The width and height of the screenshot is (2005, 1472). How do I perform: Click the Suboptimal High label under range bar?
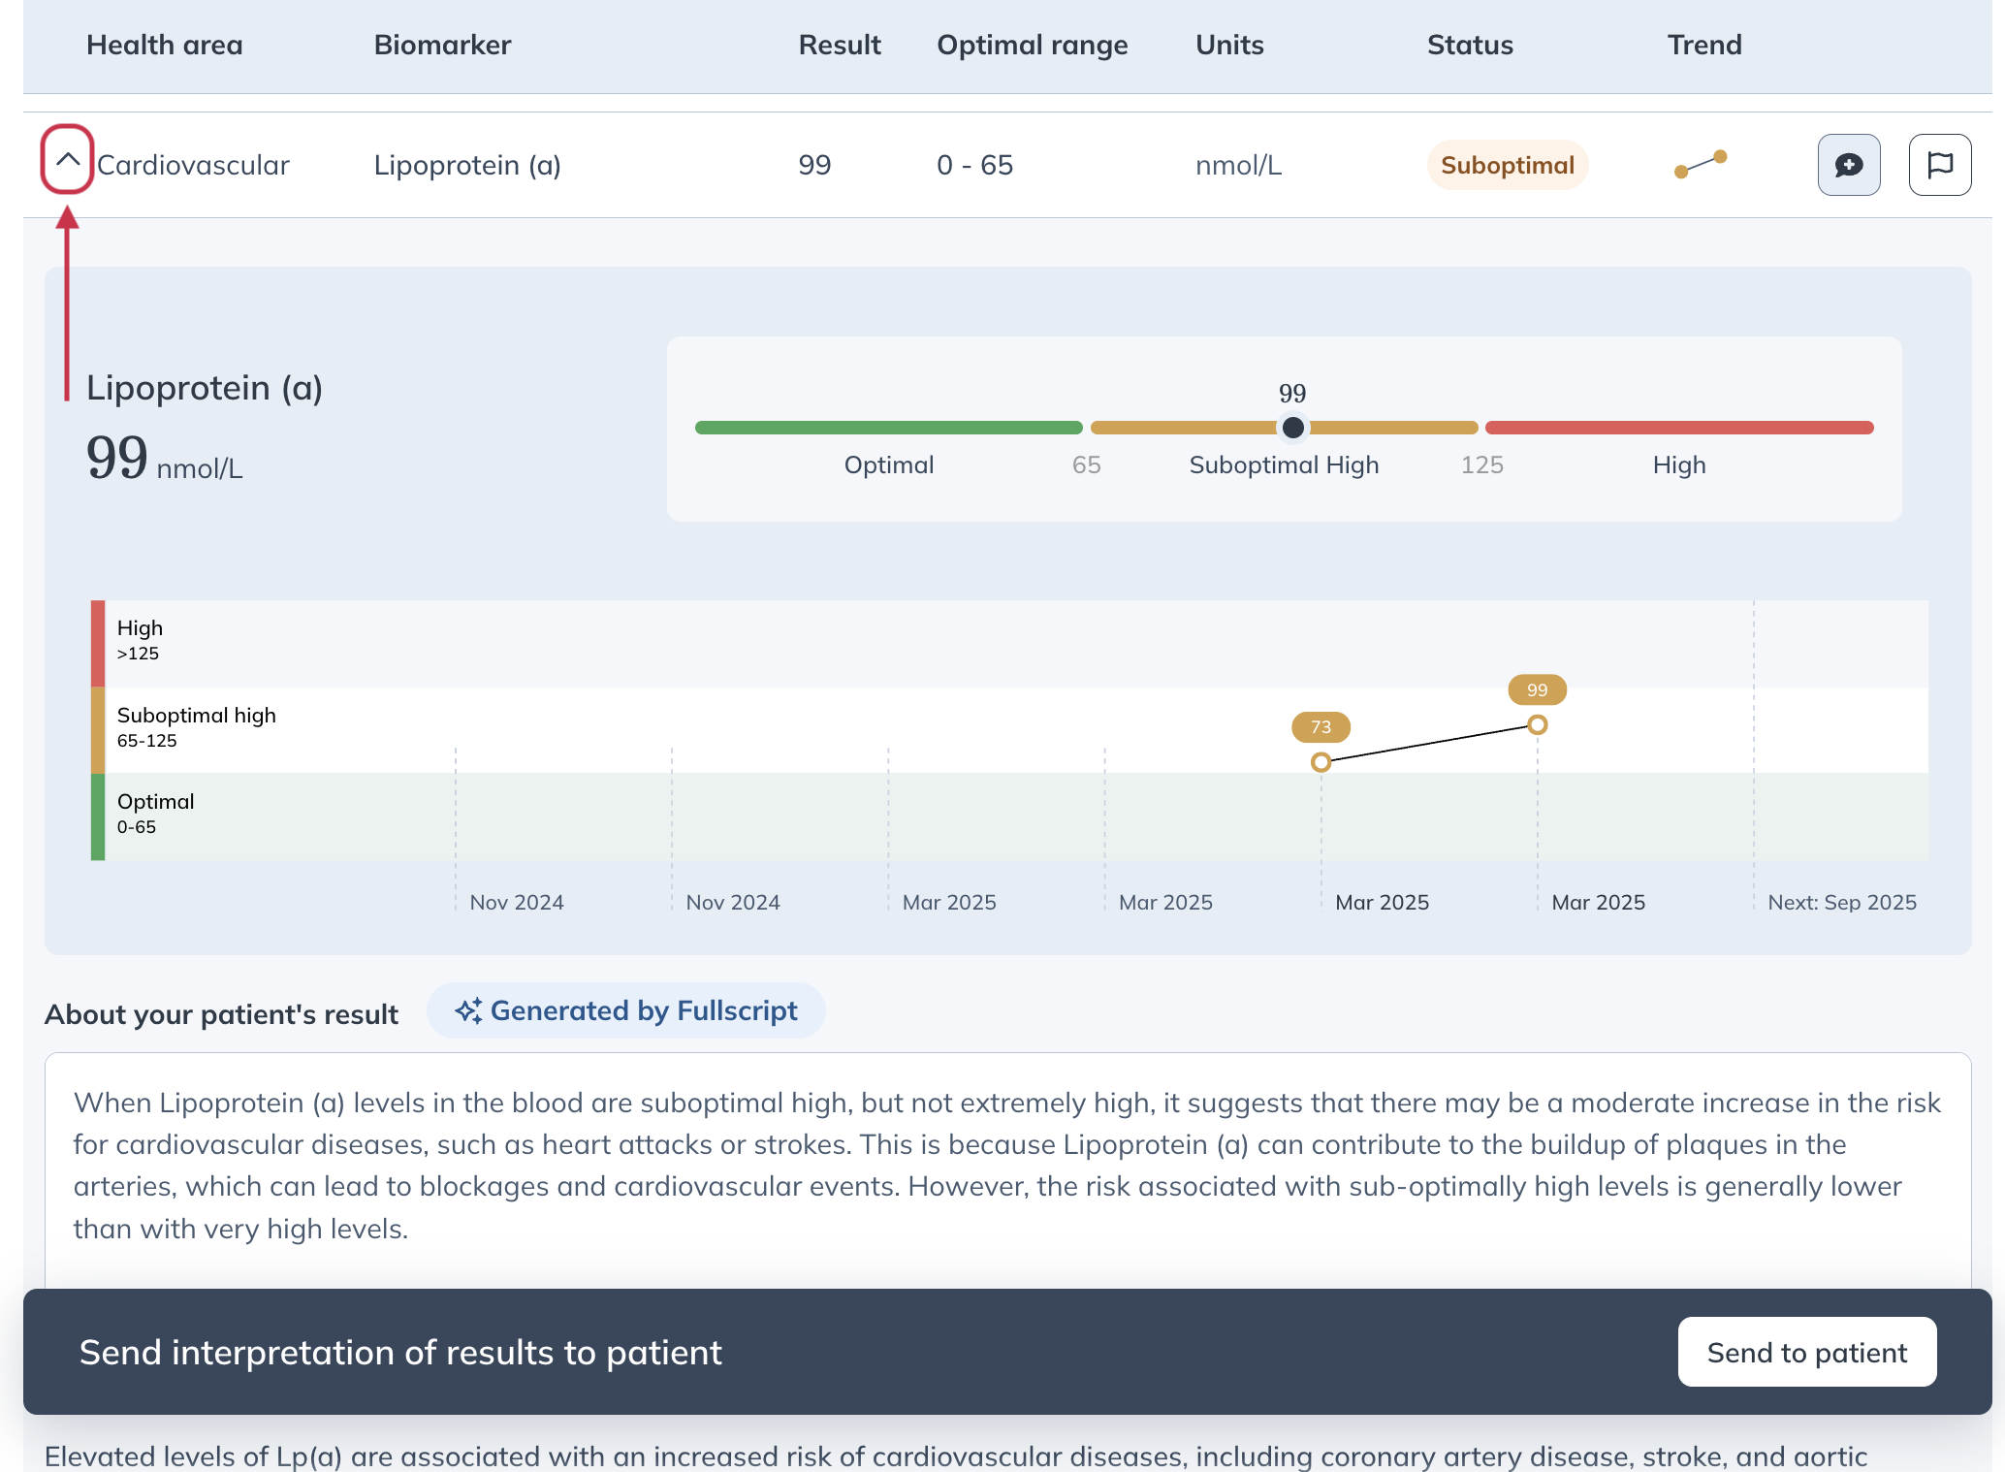(1284, 464)
